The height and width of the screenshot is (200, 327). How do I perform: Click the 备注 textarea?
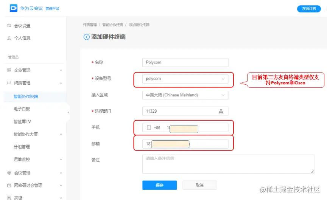(x=228, y=164)
